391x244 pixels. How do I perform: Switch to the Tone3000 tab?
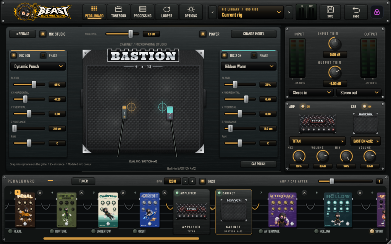tap(118, 12)
